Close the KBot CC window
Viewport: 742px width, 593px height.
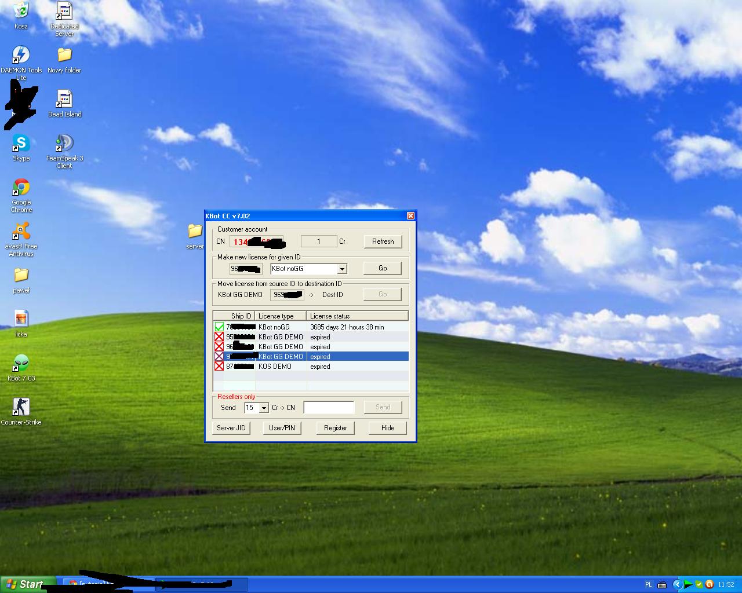pos(410,216)
